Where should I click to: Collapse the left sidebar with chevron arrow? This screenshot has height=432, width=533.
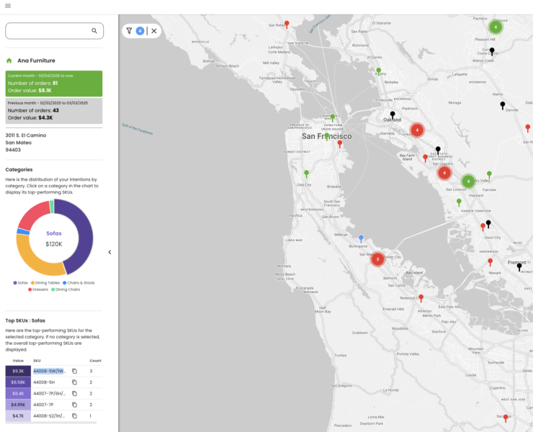click(109, 252)
